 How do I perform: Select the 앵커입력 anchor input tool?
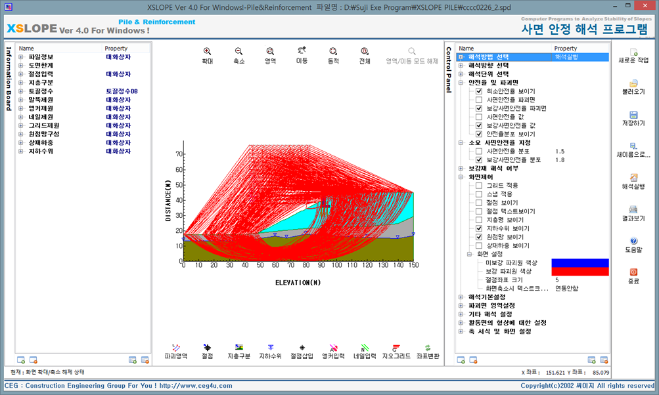coord(333,347)
